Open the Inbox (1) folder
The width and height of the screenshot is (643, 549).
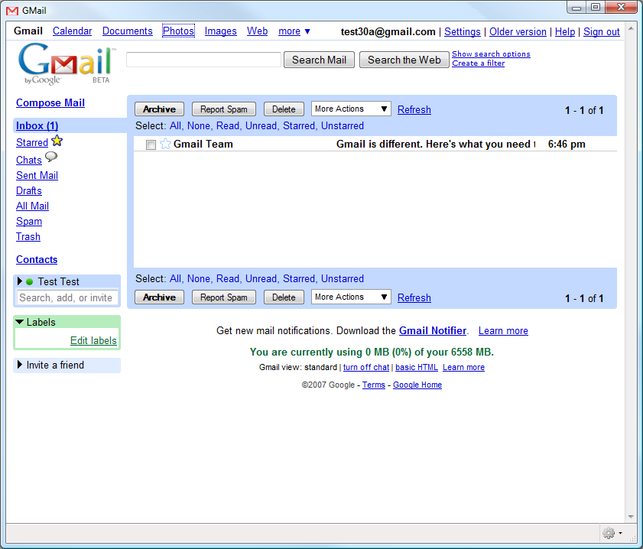coord(37,126)
